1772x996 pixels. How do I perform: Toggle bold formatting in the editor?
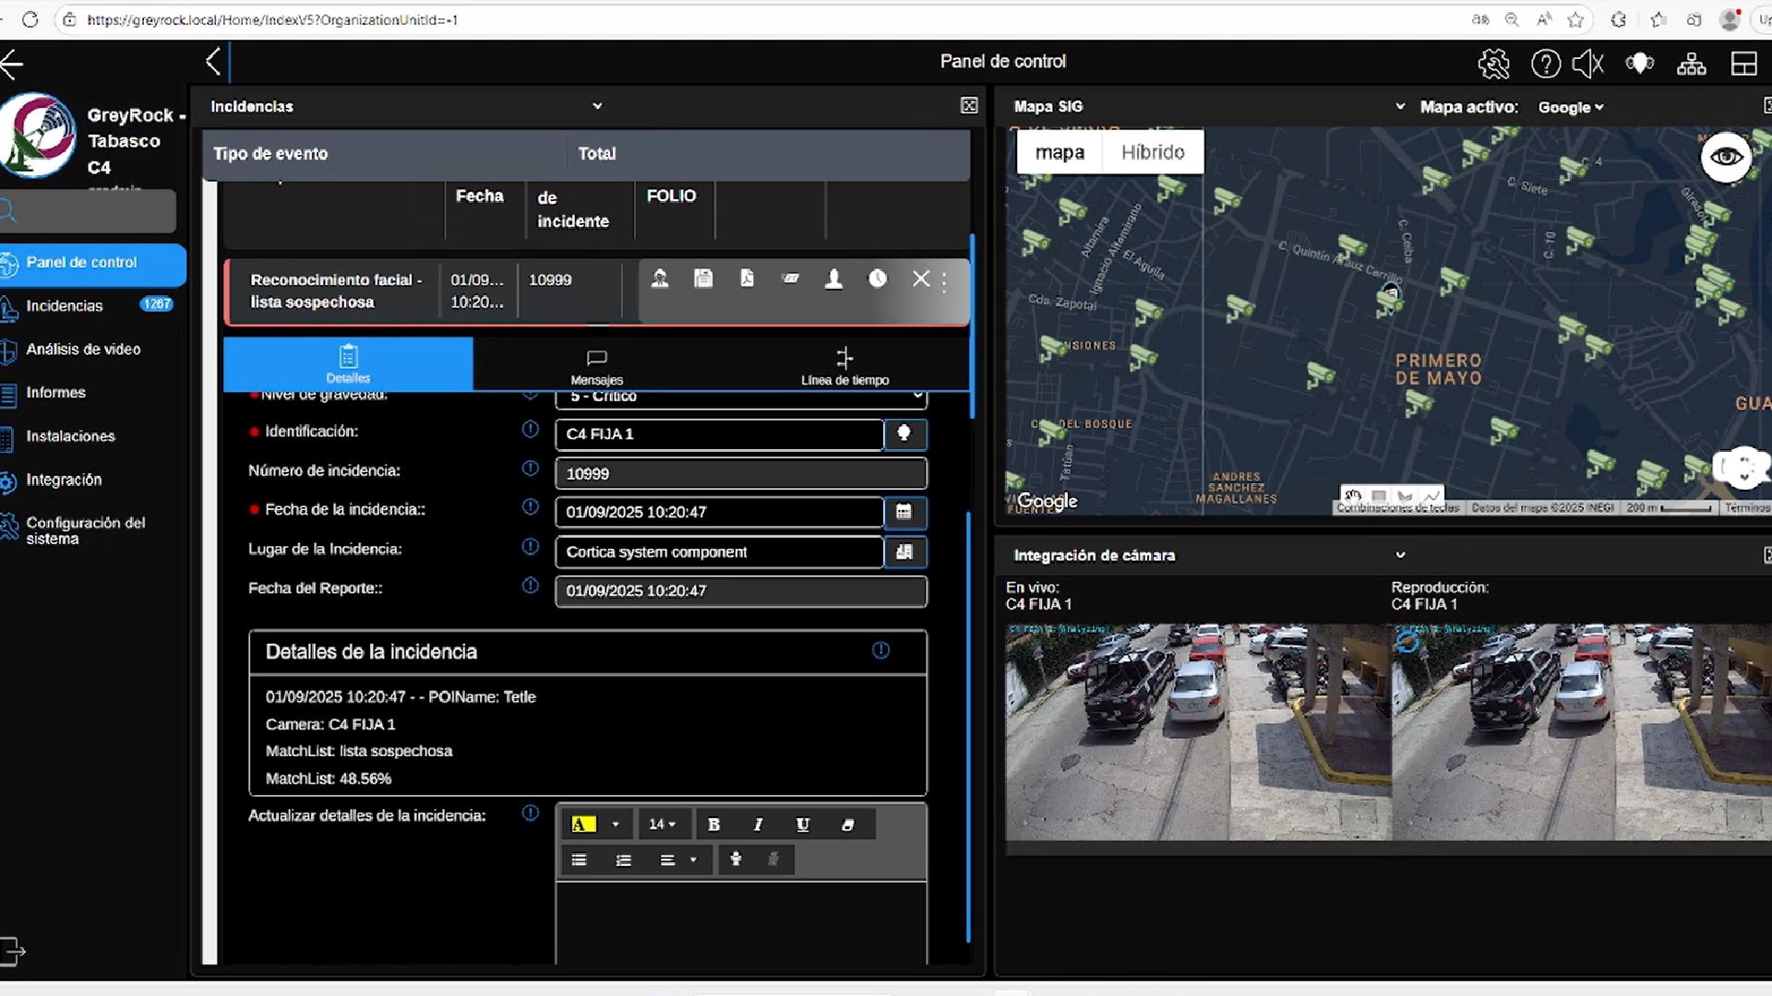pos(713,824)
